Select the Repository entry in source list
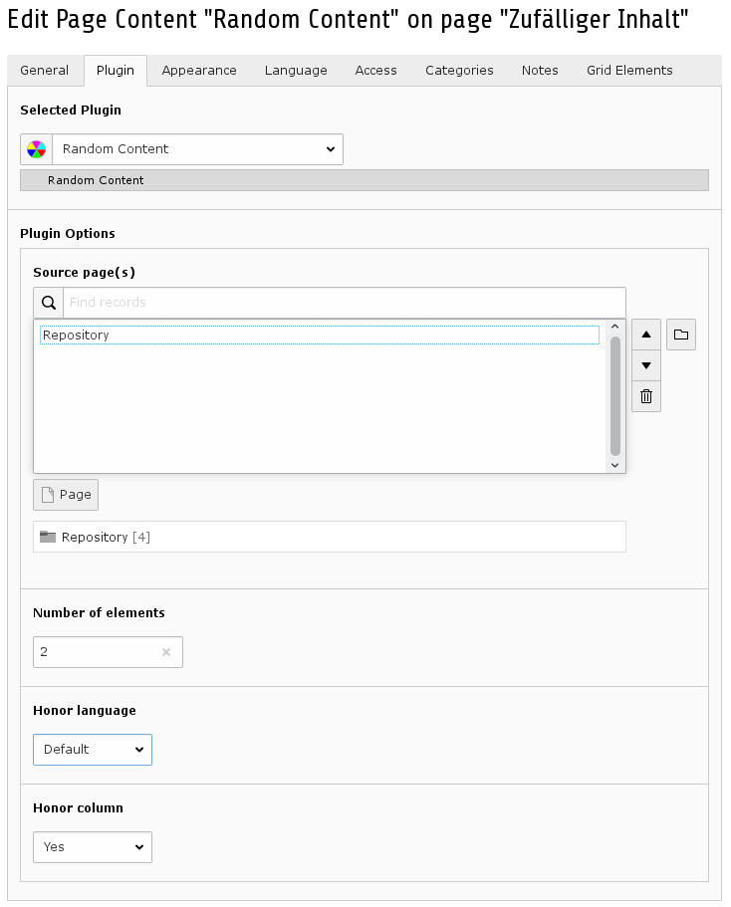This screenshot has width=731, height=907. click(320, 336)
